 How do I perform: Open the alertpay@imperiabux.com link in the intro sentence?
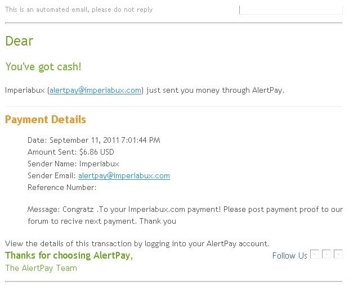pos(96,91)
